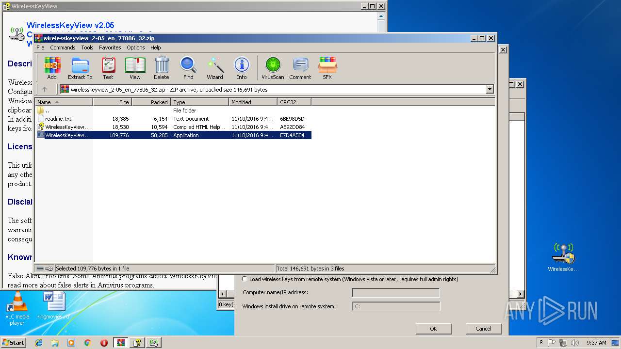
Task: Click the Action Center flag tray icon
Action: [552, 343]
